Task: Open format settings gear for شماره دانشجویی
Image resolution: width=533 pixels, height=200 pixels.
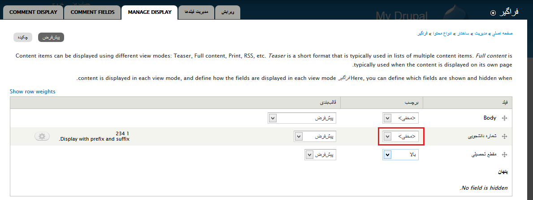Action: click(42, 136)
